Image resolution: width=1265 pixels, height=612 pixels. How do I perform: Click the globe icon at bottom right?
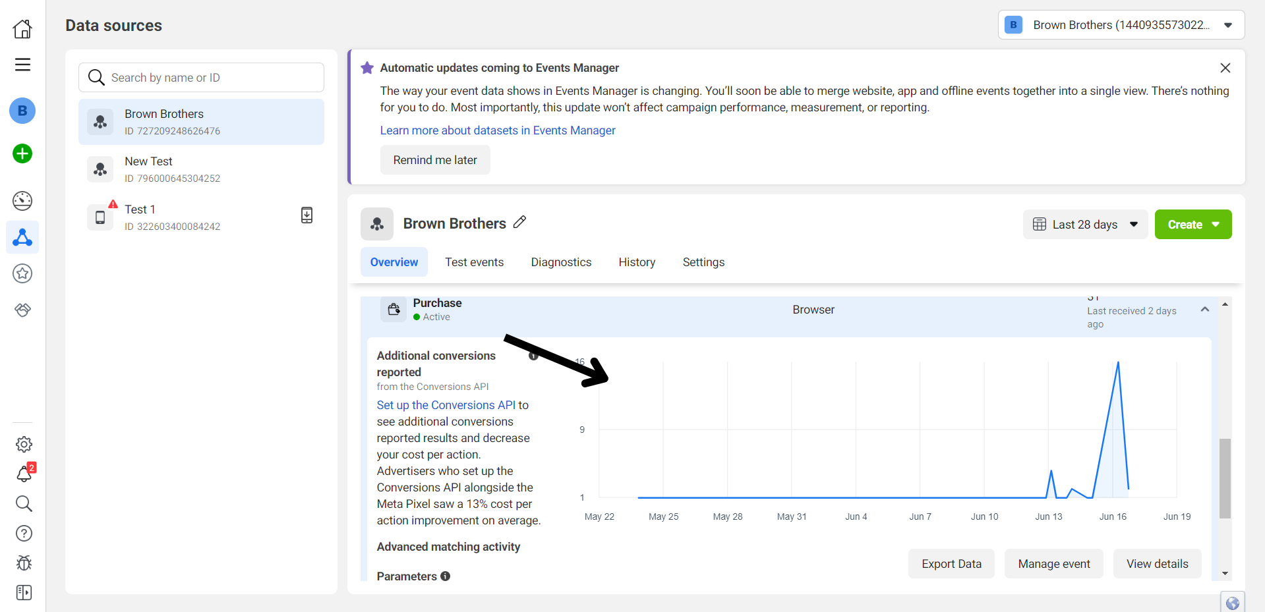(1233, 603)
